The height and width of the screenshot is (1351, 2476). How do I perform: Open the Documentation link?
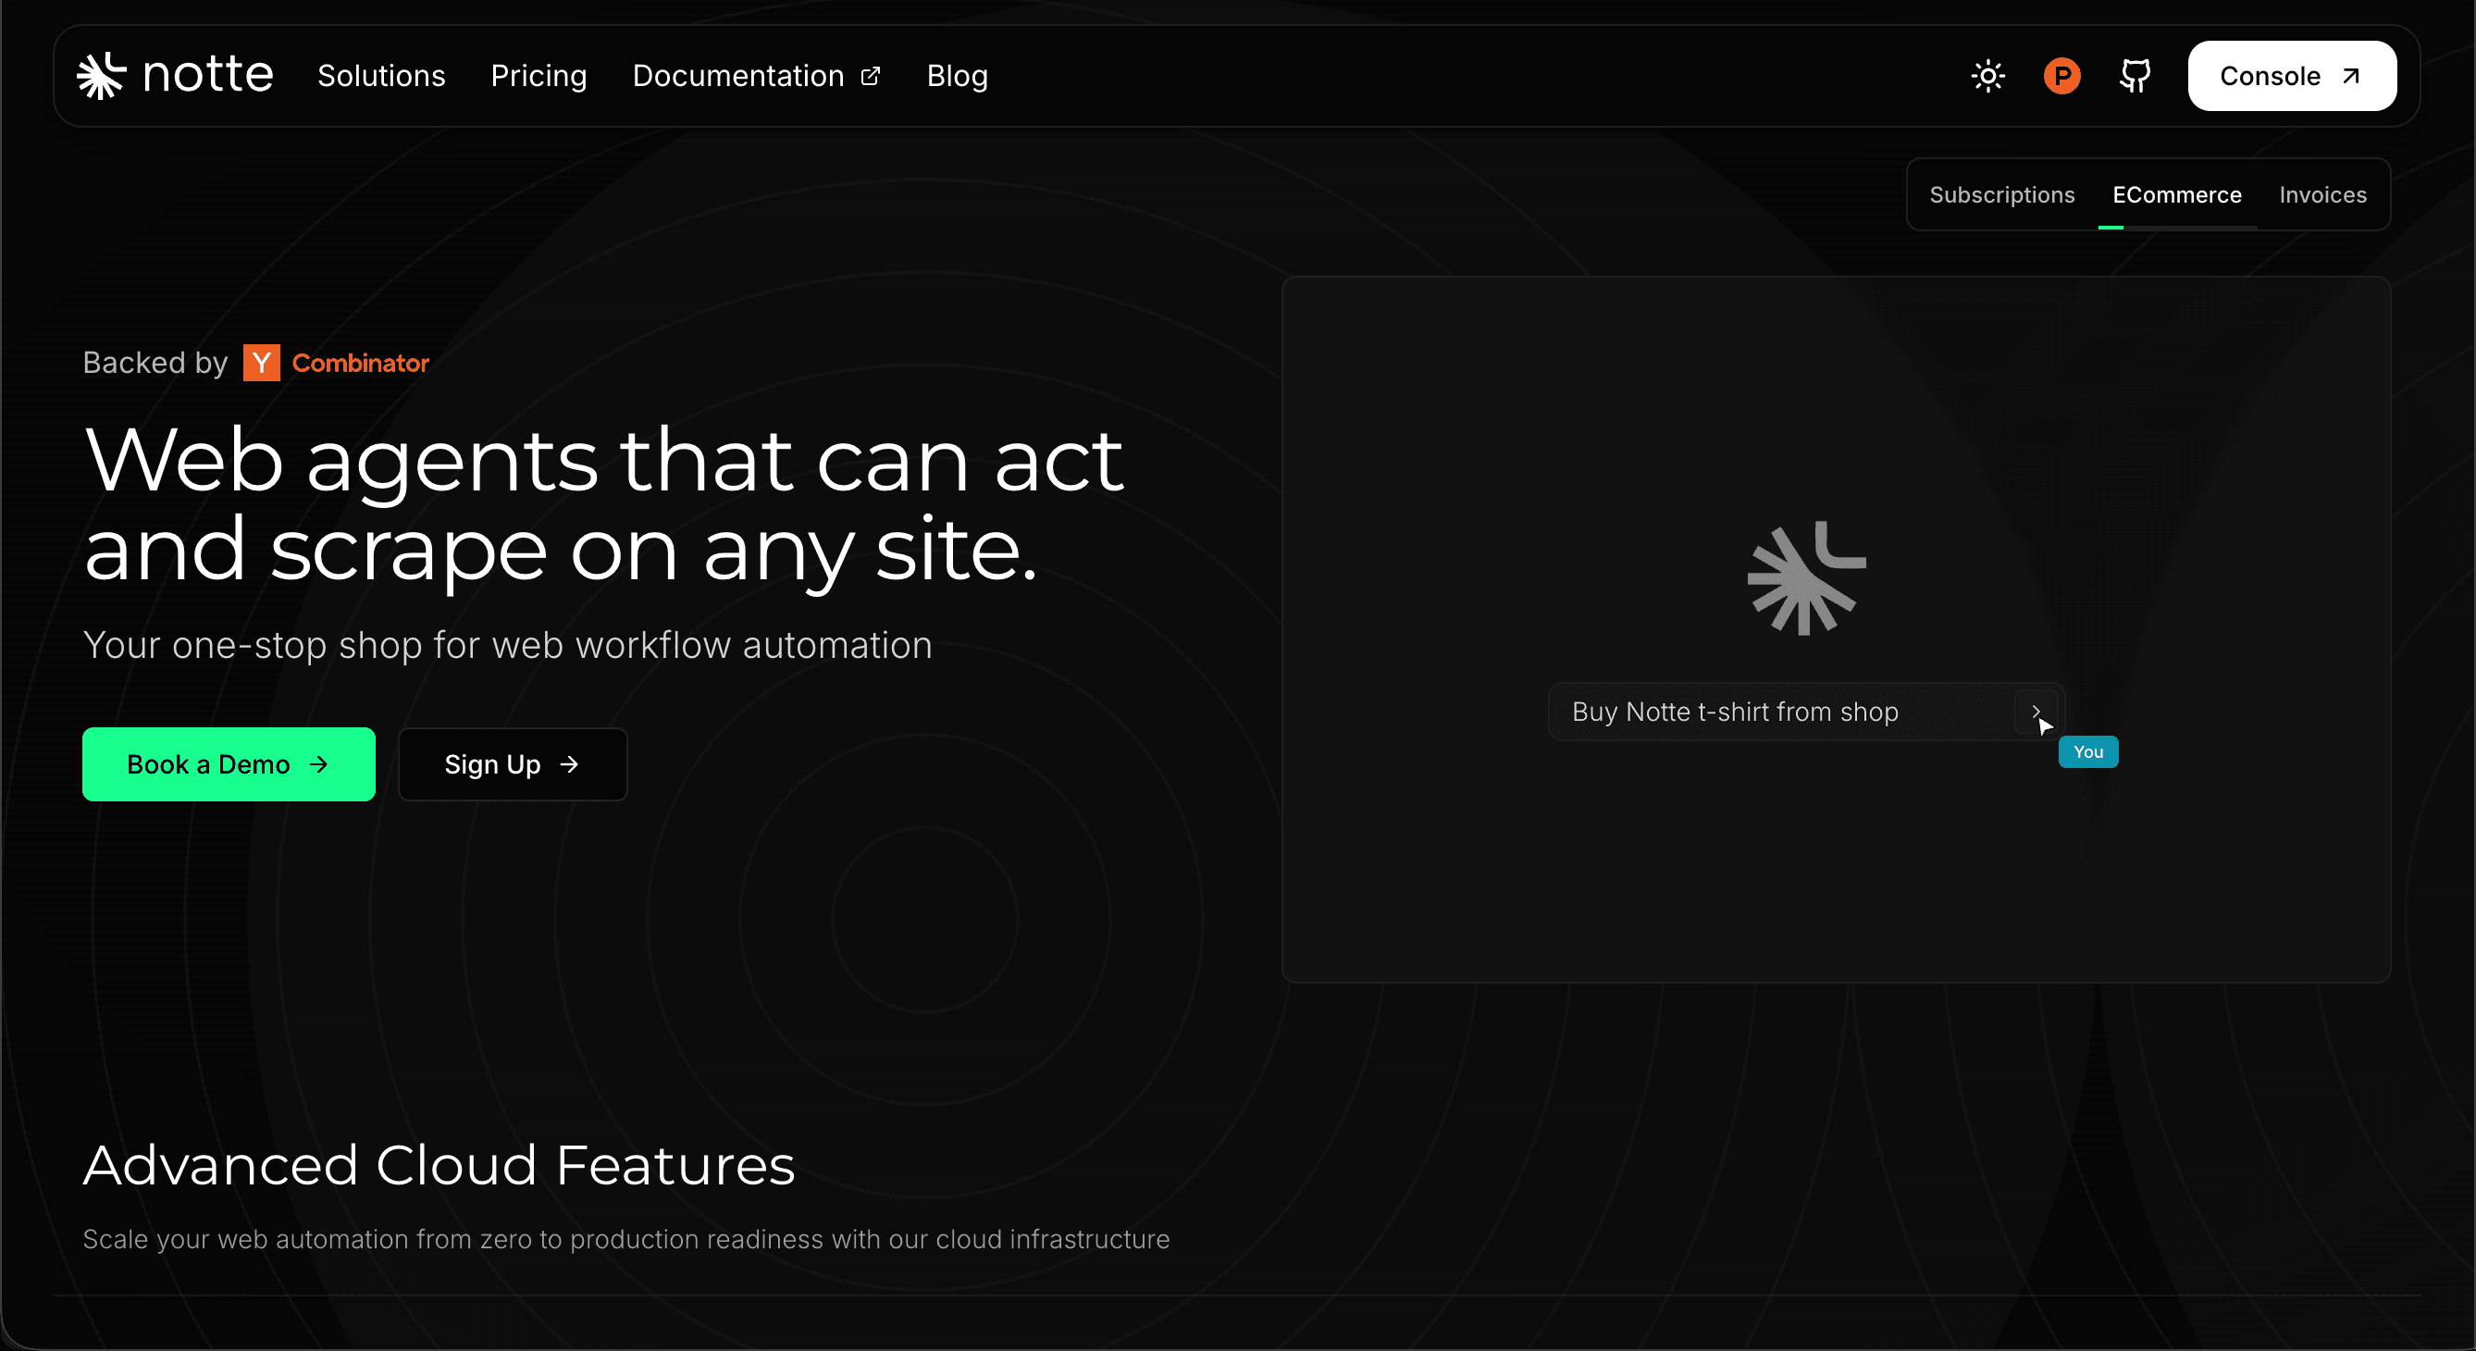coord(757,76)
